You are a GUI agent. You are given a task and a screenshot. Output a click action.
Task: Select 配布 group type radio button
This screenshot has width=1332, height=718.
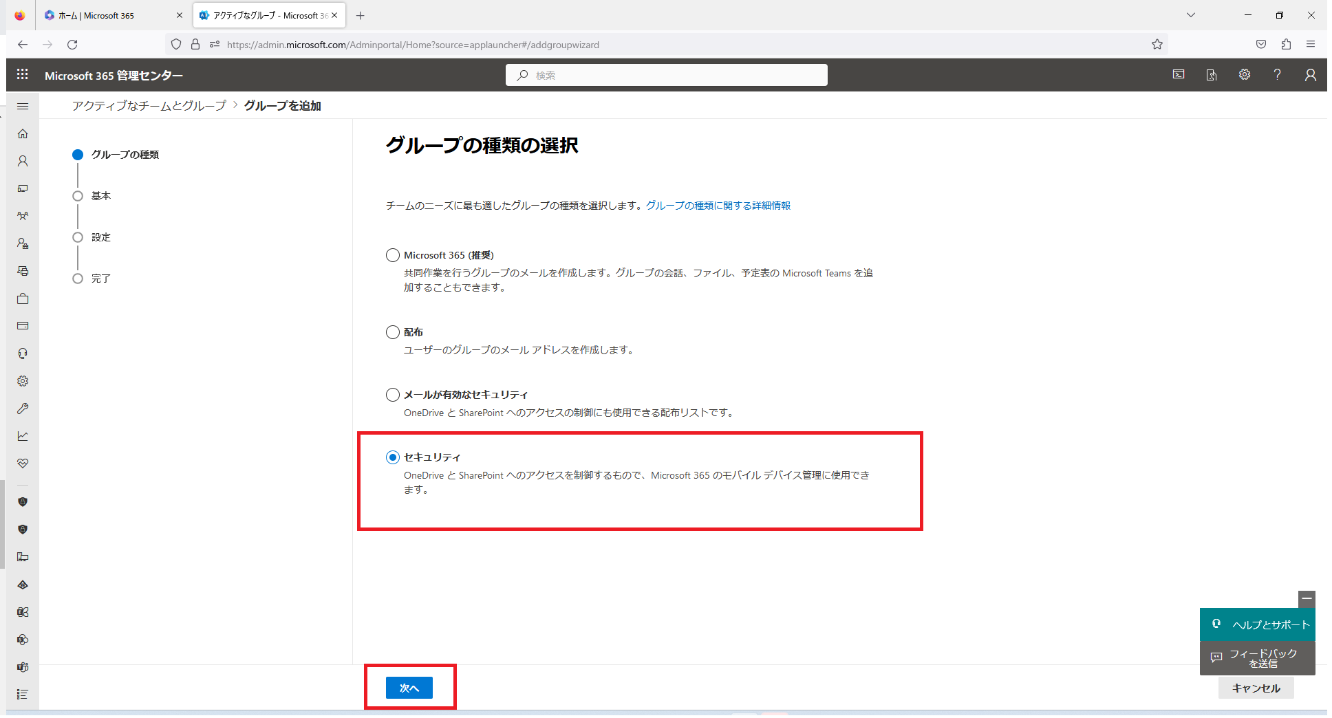click(393, 332)
